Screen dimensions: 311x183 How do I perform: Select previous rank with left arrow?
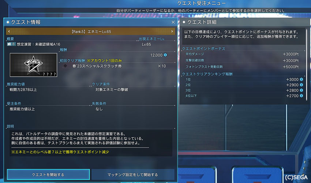tap(9, 31)
